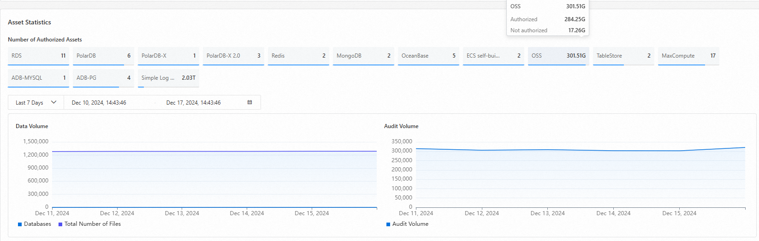Click the dropdown chevron beside Last 7 Days
This screenshot has width=759, height=241.
coord(53,102)
